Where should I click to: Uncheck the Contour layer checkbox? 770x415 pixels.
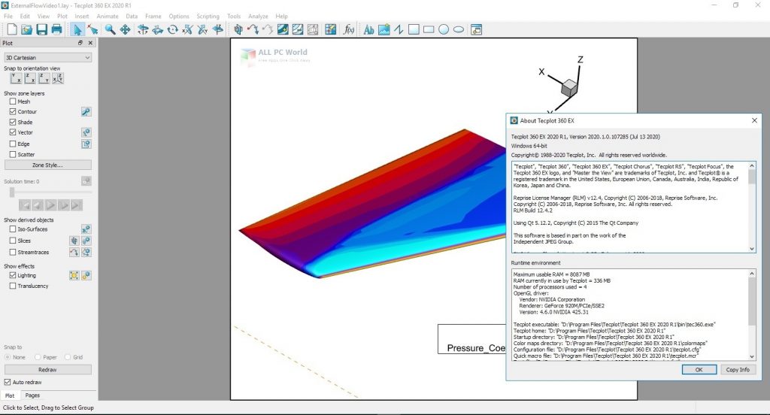coord(13,111)
